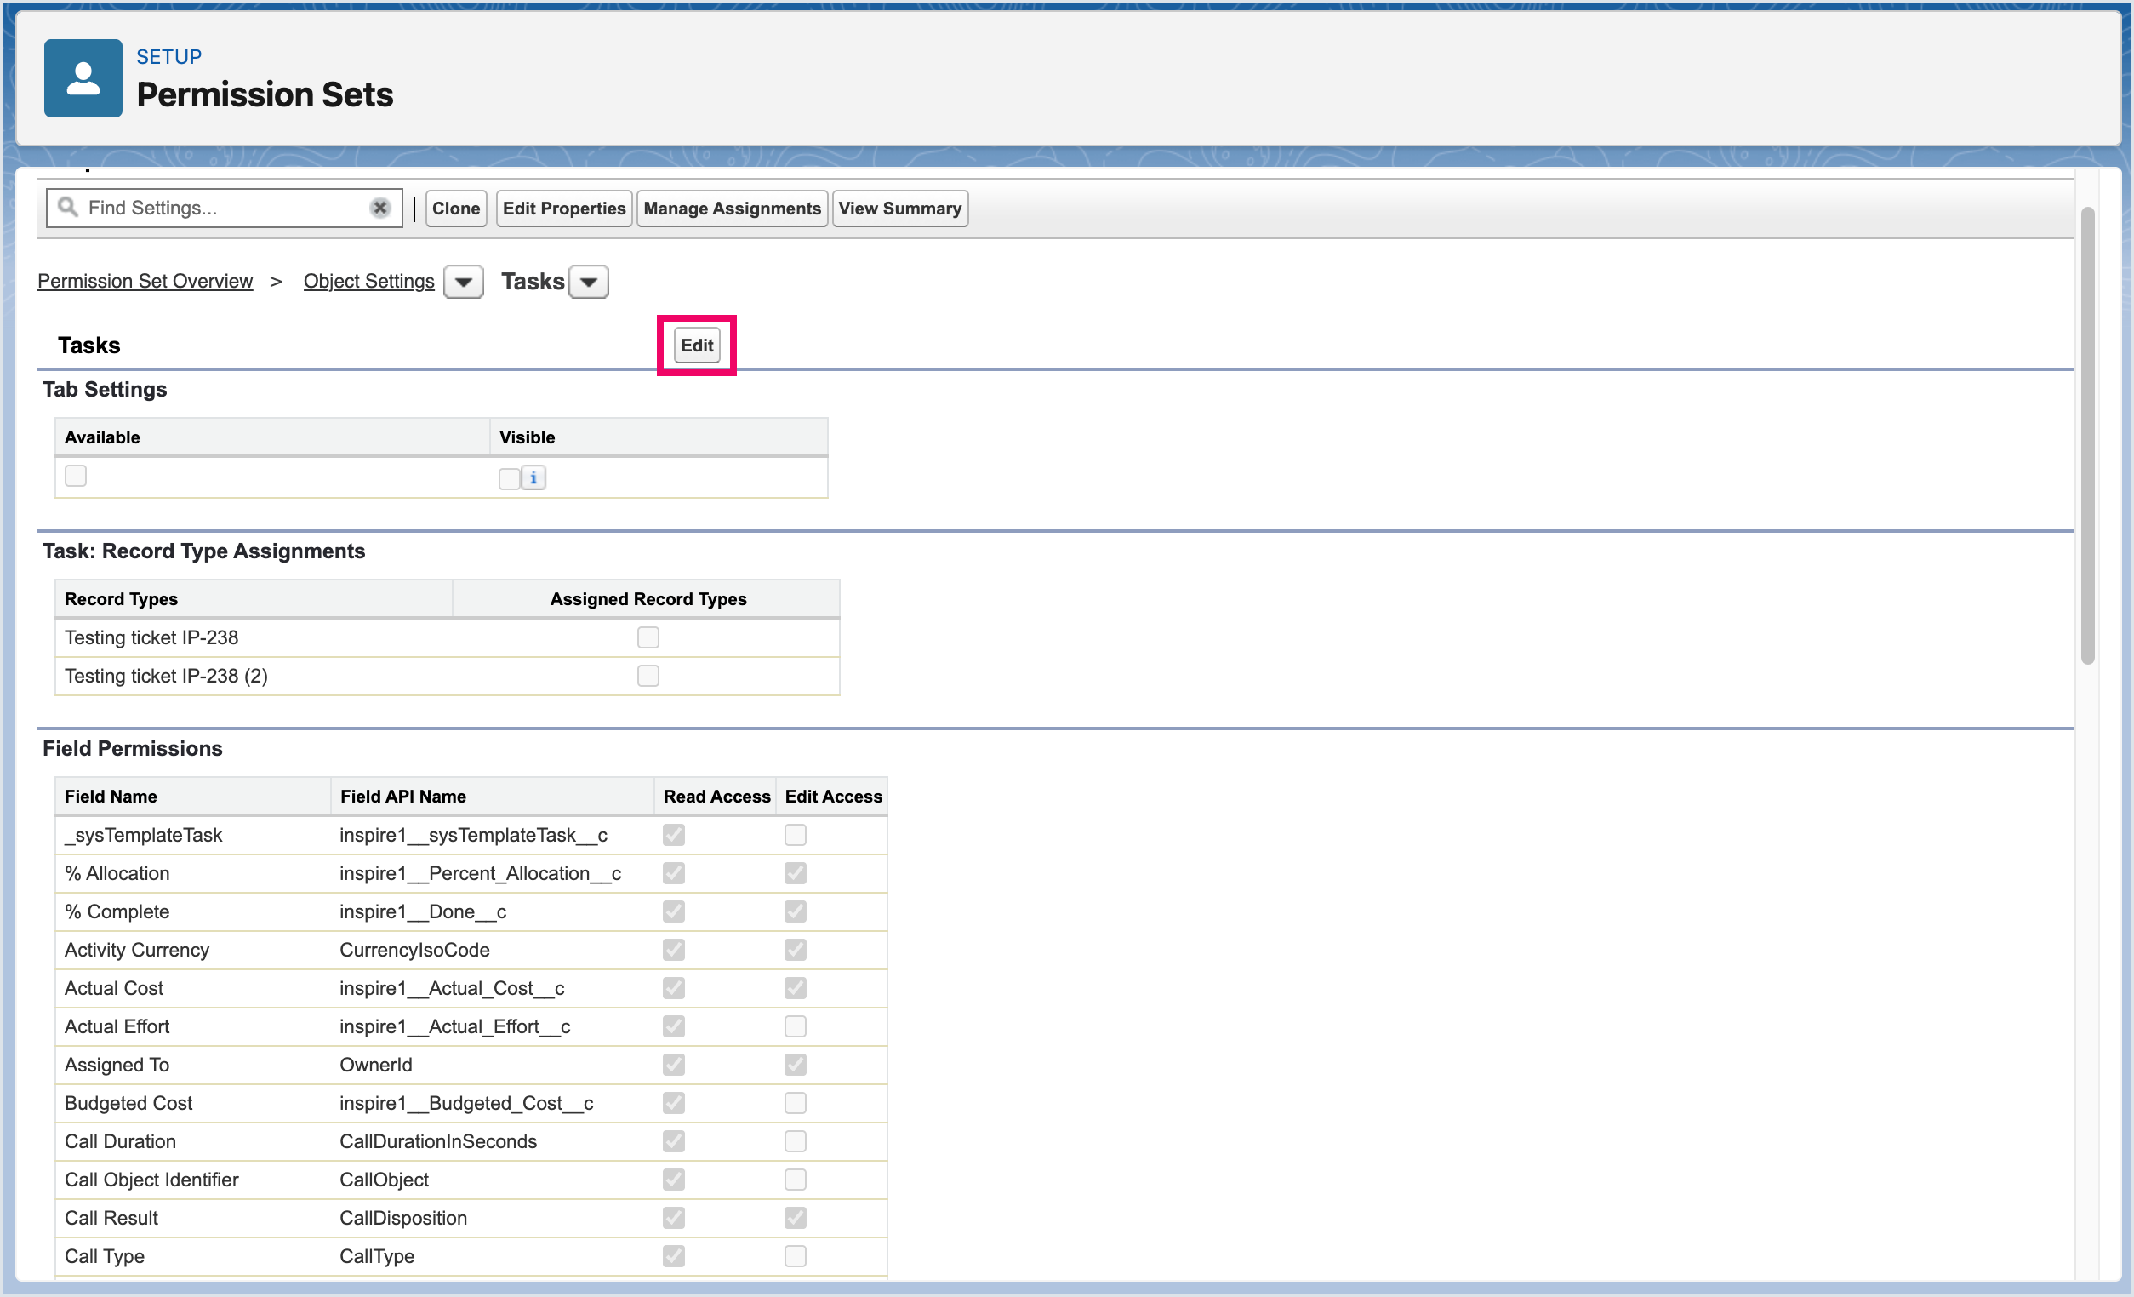Open the Tasks dropdown arrow
2134x1297 pixels.
tap(589, 282)
